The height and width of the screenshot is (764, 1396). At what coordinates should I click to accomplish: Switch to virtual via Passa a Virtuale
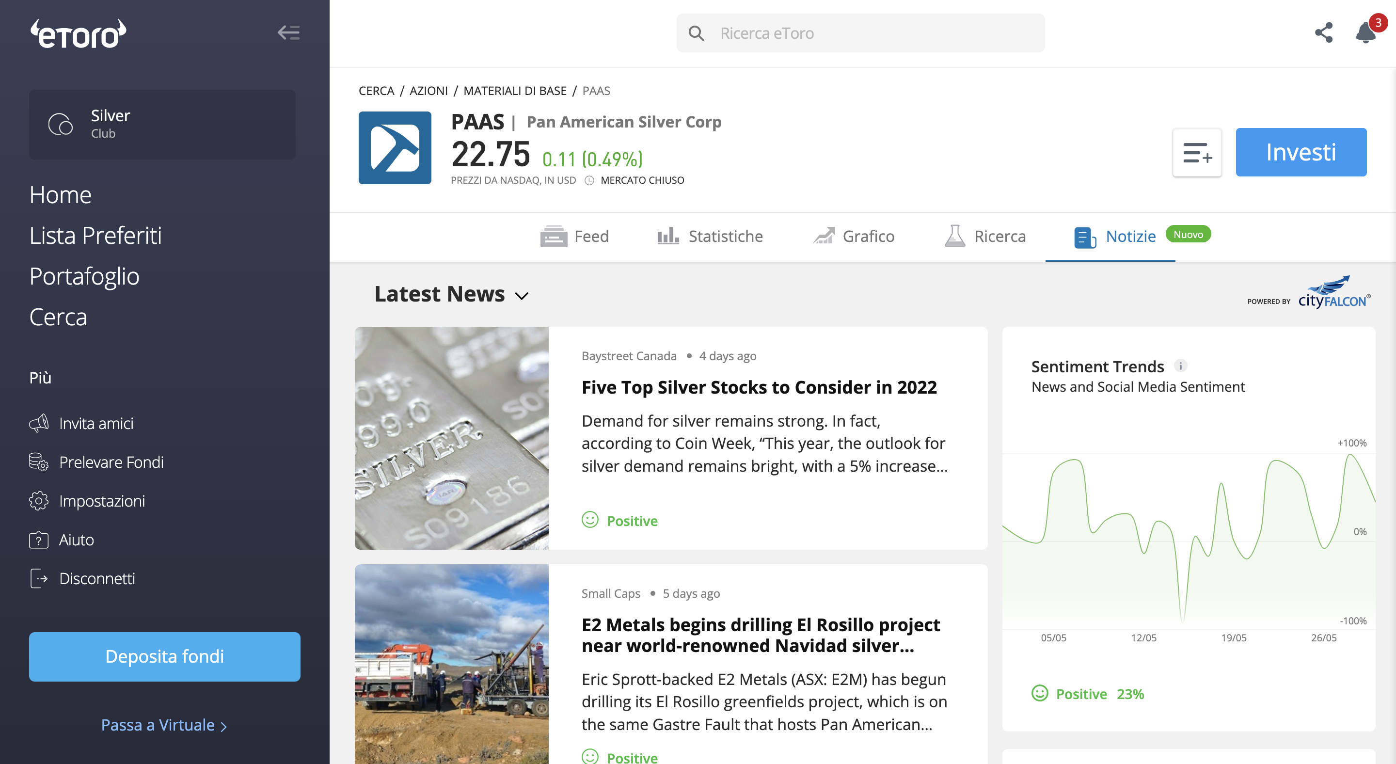164,724
